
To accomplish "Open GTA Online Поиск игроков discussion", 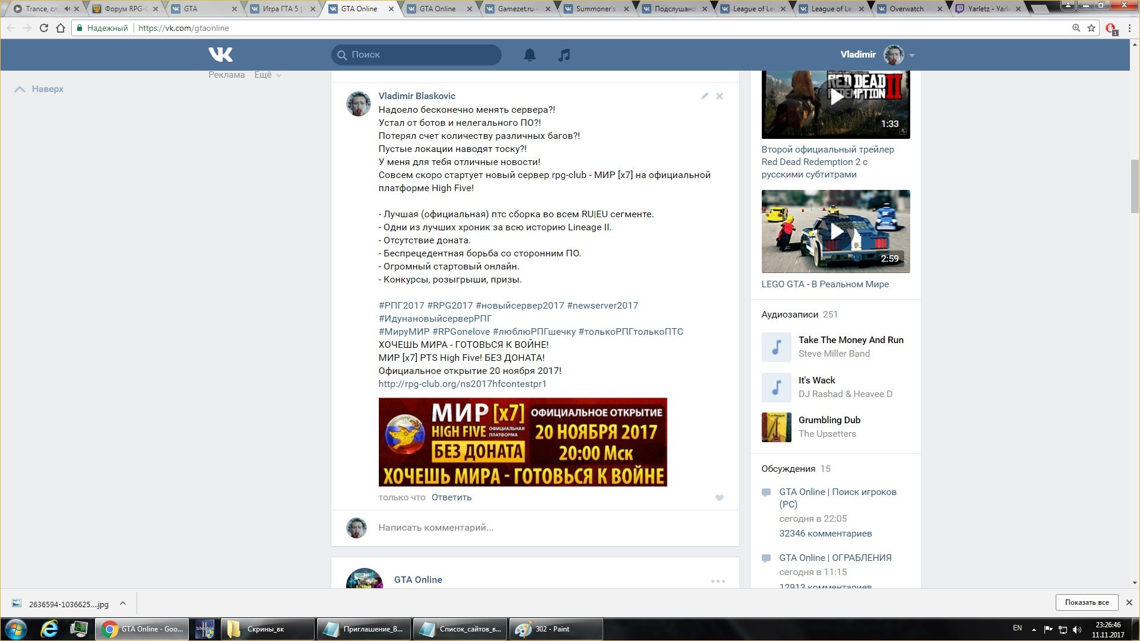I will tap(838, 498).
